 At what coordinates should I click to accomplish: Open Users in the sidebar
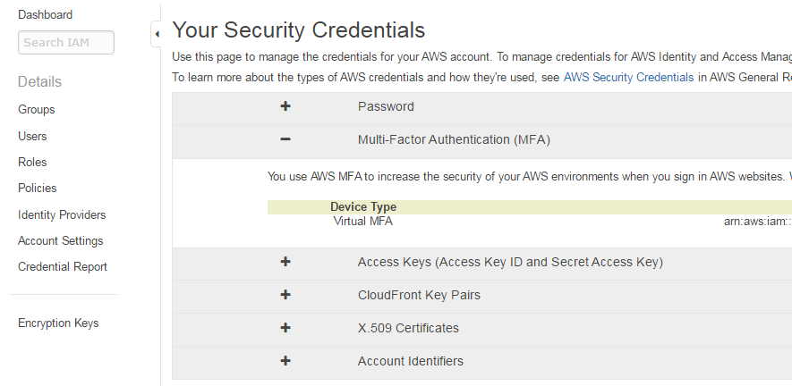pyautogui.click(x=32, y=136)
